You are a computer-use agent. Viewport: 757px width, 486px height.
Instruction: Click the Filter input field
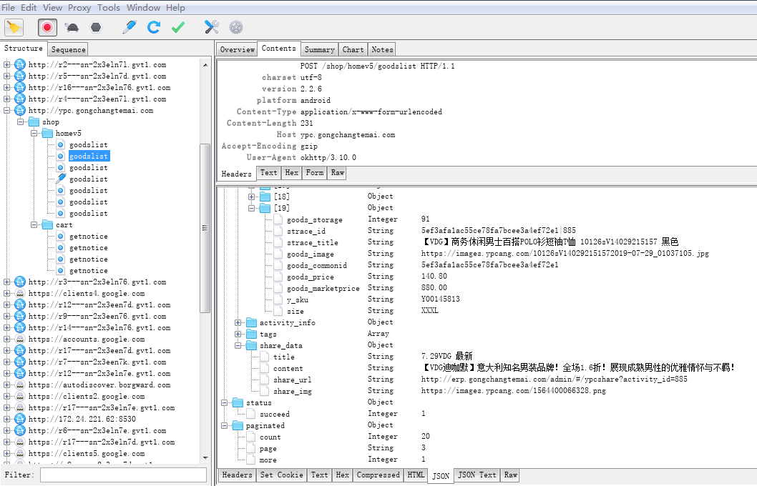(123, 475)
